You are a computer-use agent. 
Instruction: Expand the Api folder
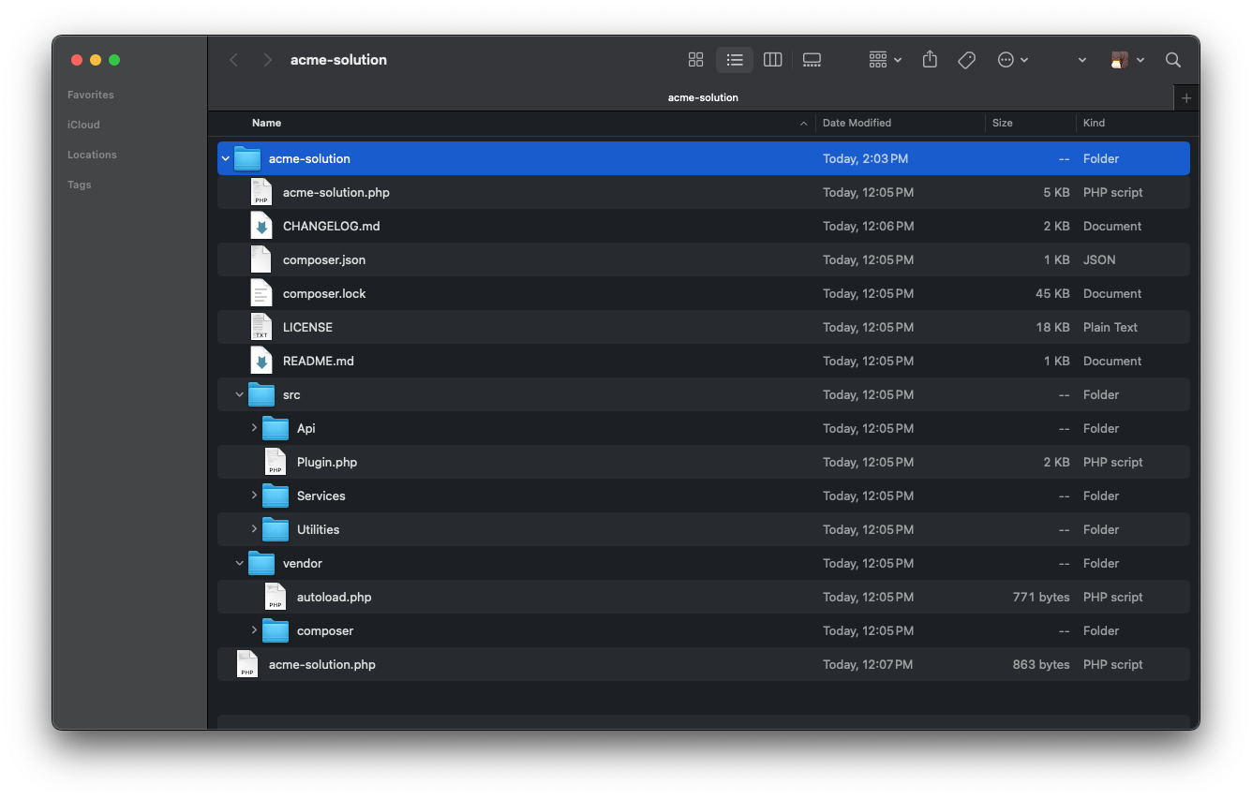(x=254, y=428)
